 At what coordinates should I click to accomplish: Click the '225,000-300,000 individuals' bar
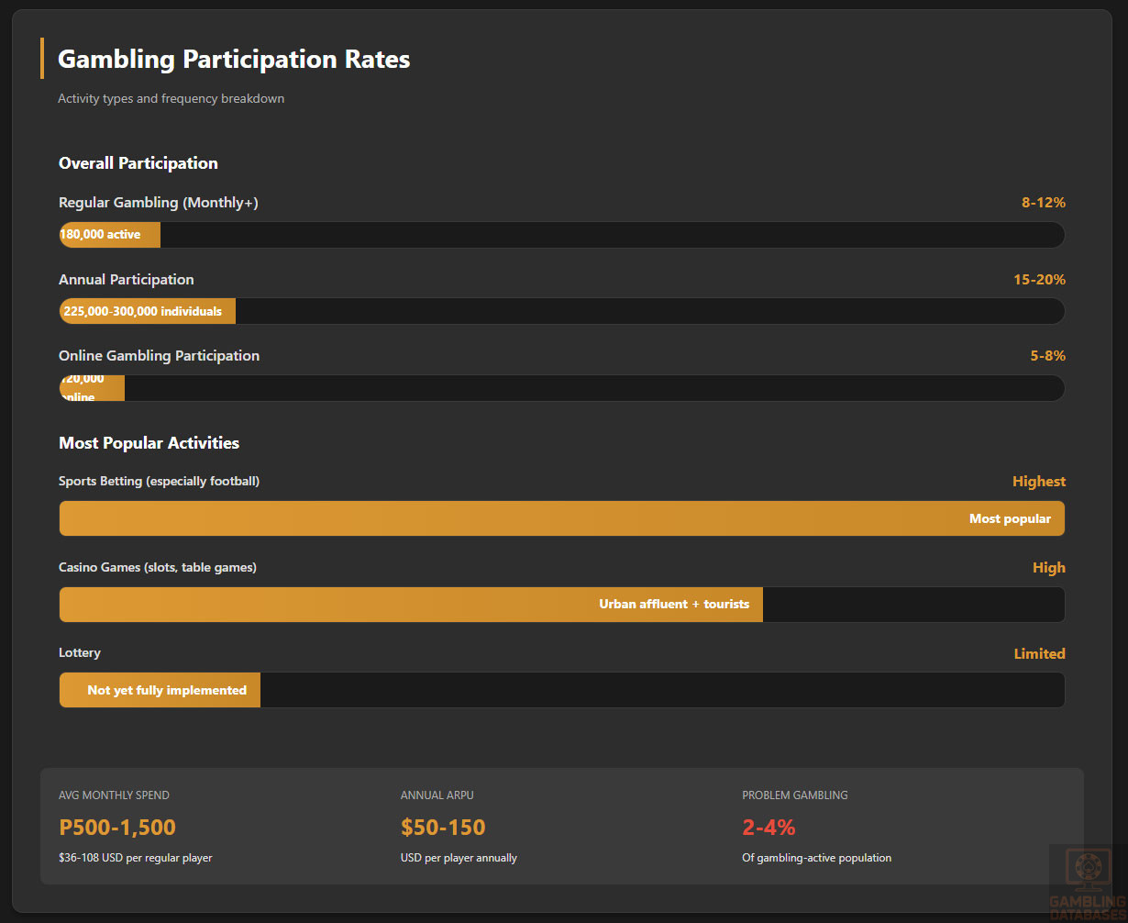pos(148,311)
